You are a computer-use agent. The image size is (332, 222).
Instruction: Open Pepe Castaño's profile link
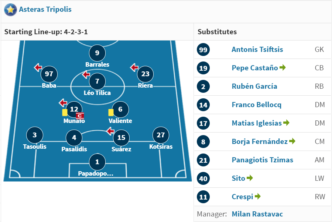[255, 68]
